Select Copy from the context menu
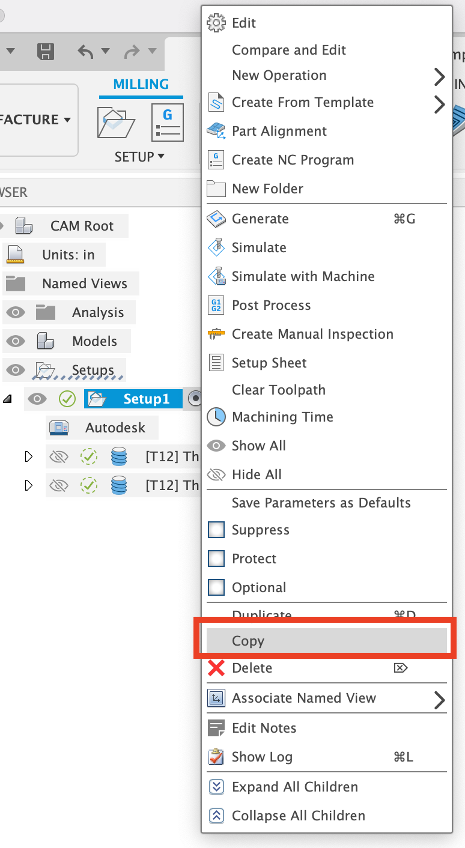This screenshot has width=465, height=848. [x=247, y=641]
